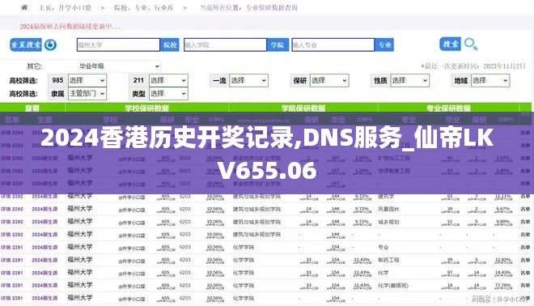The image size is (534, 306).
Task: Click the circular refresh icon beside 重置搜索
Action: [x=50, y=45]
